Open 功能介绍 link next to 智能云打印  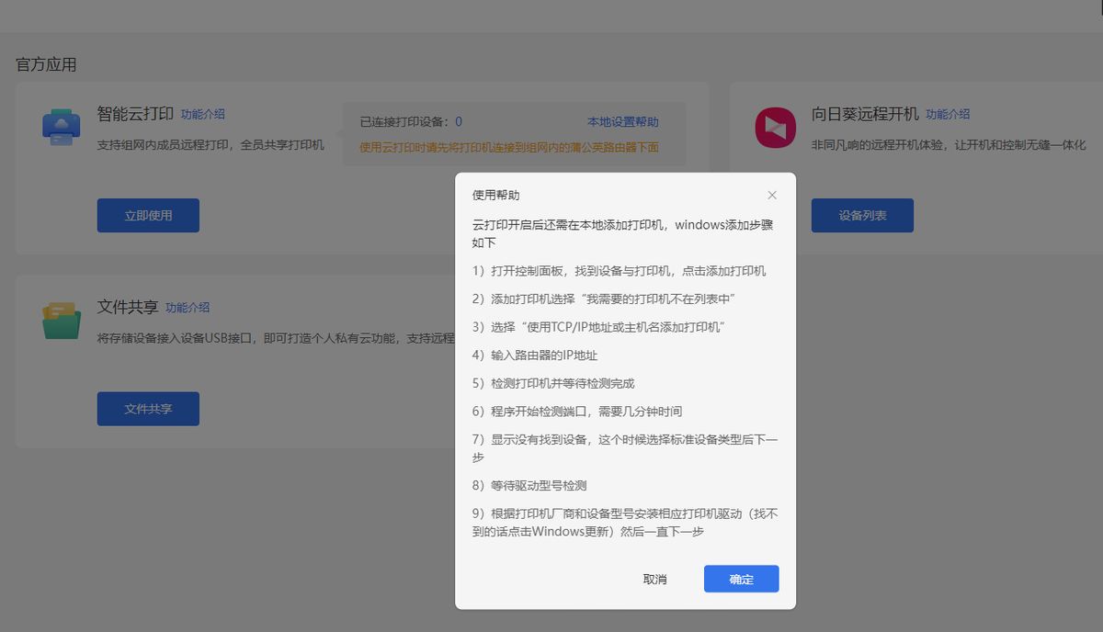point(203,115)
